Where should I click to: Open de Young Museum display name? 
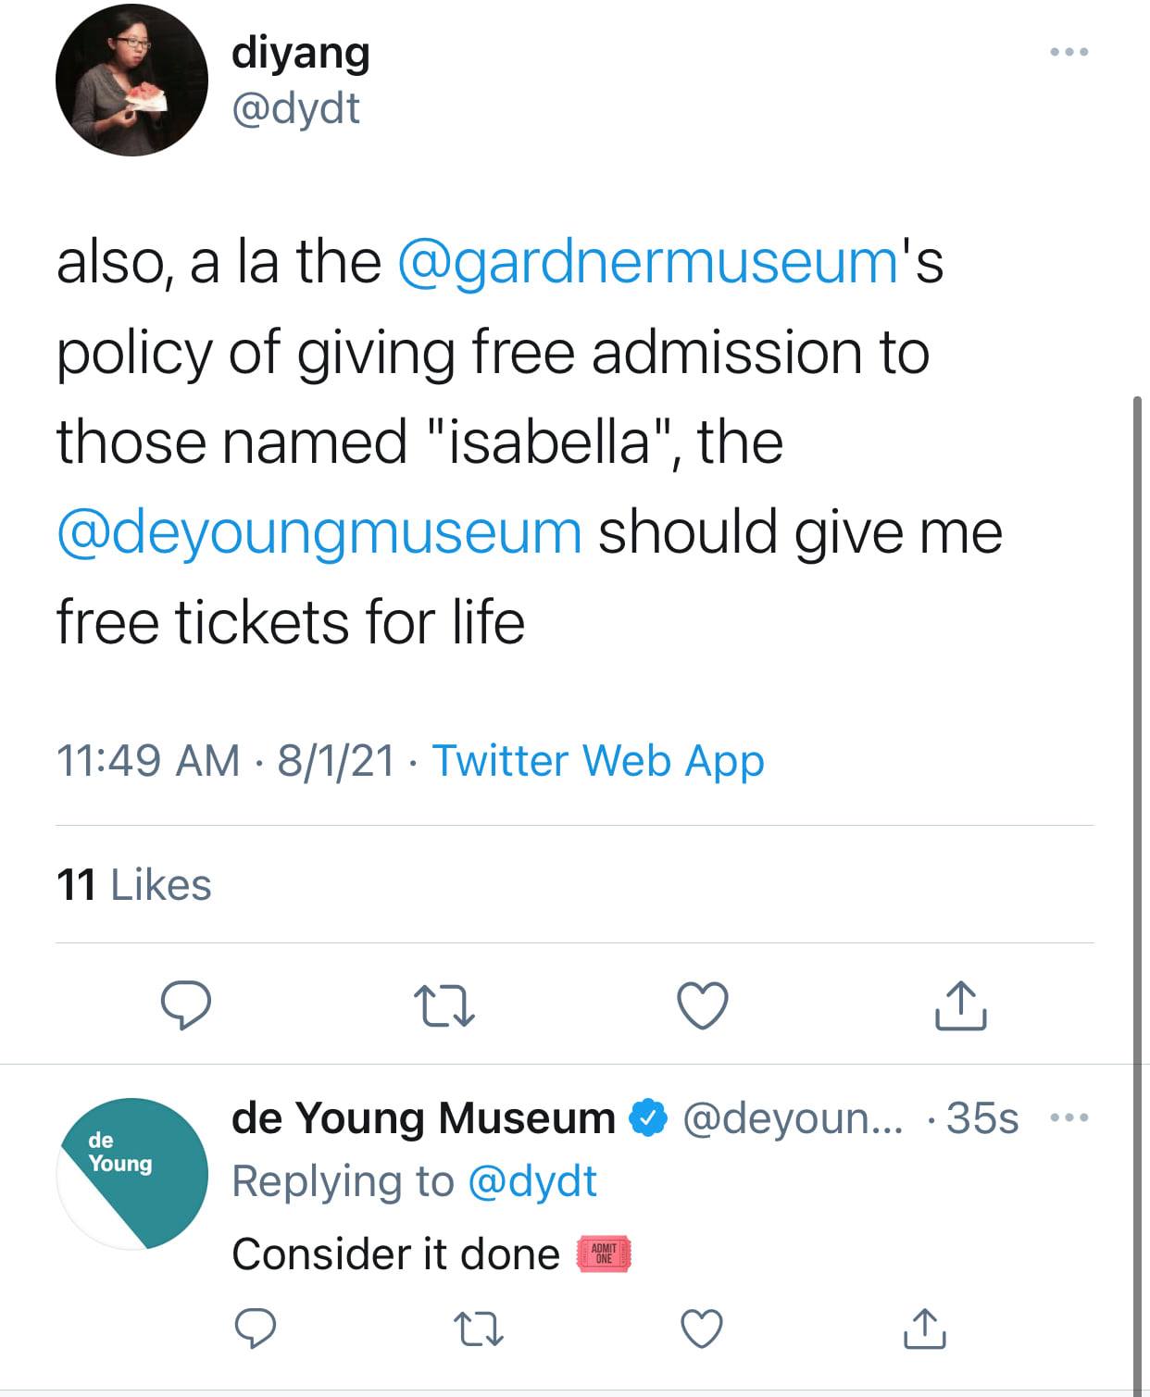pos(423,1117)
